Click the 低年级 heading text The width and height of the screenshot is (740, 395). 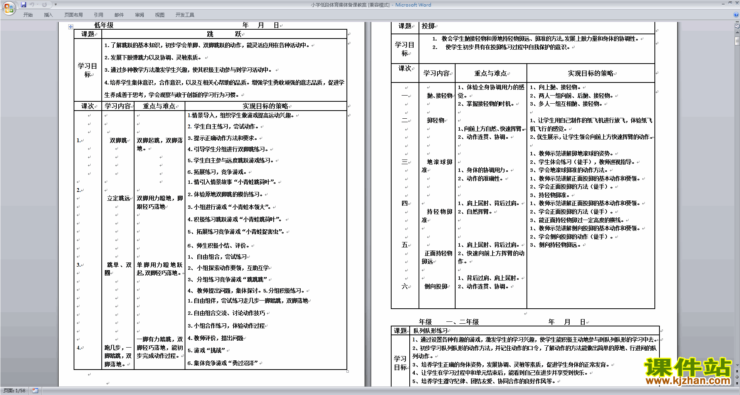[104, 25]
